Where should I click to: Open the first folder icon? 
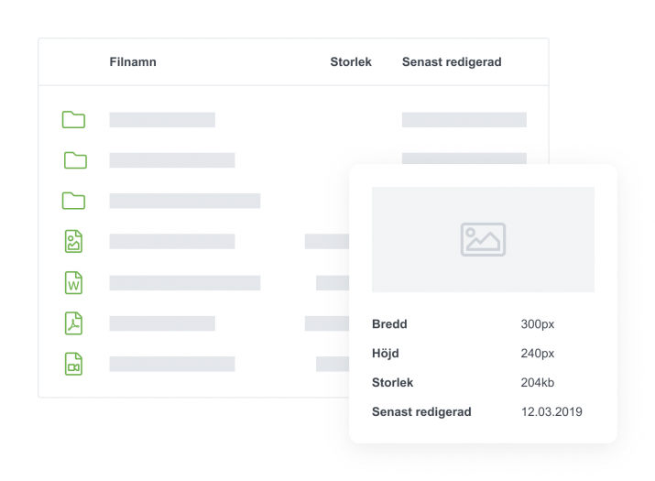(73, 119)
